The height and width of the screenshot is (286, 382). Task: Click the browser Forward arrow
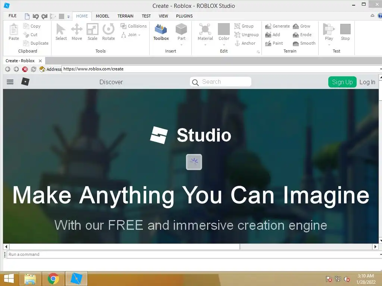point(16,69)
